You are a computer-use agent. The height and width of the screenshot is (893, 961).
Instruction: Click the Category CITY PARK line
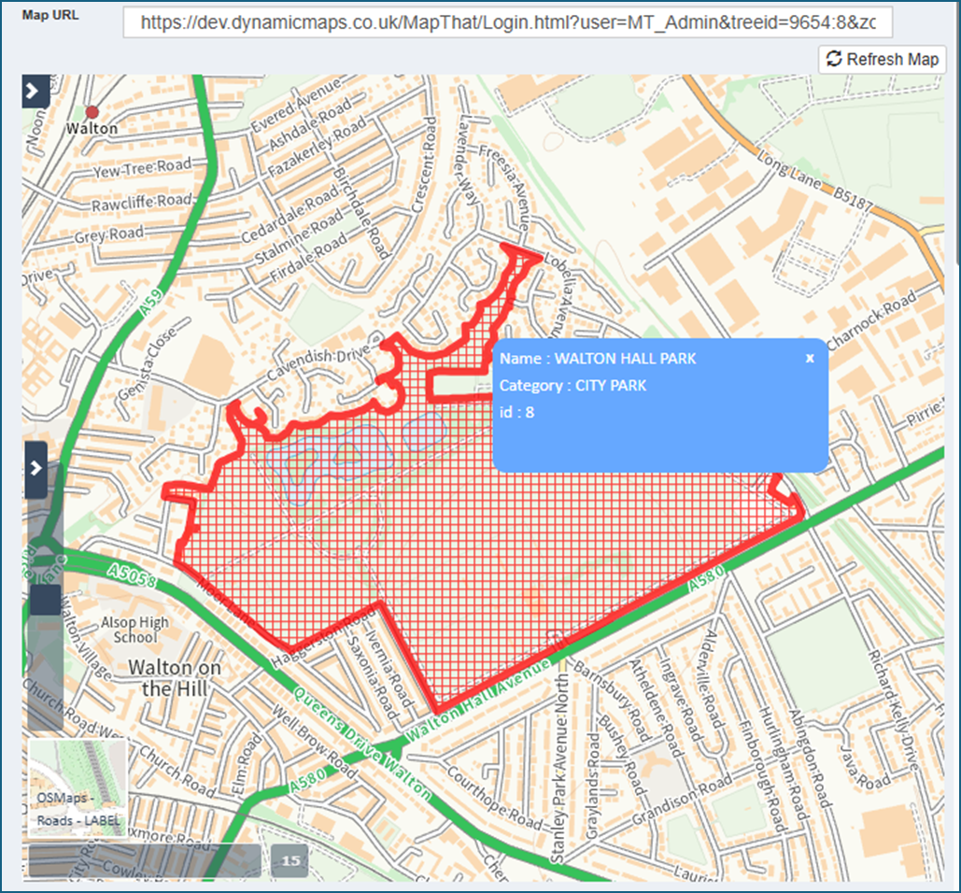[572, 386]
